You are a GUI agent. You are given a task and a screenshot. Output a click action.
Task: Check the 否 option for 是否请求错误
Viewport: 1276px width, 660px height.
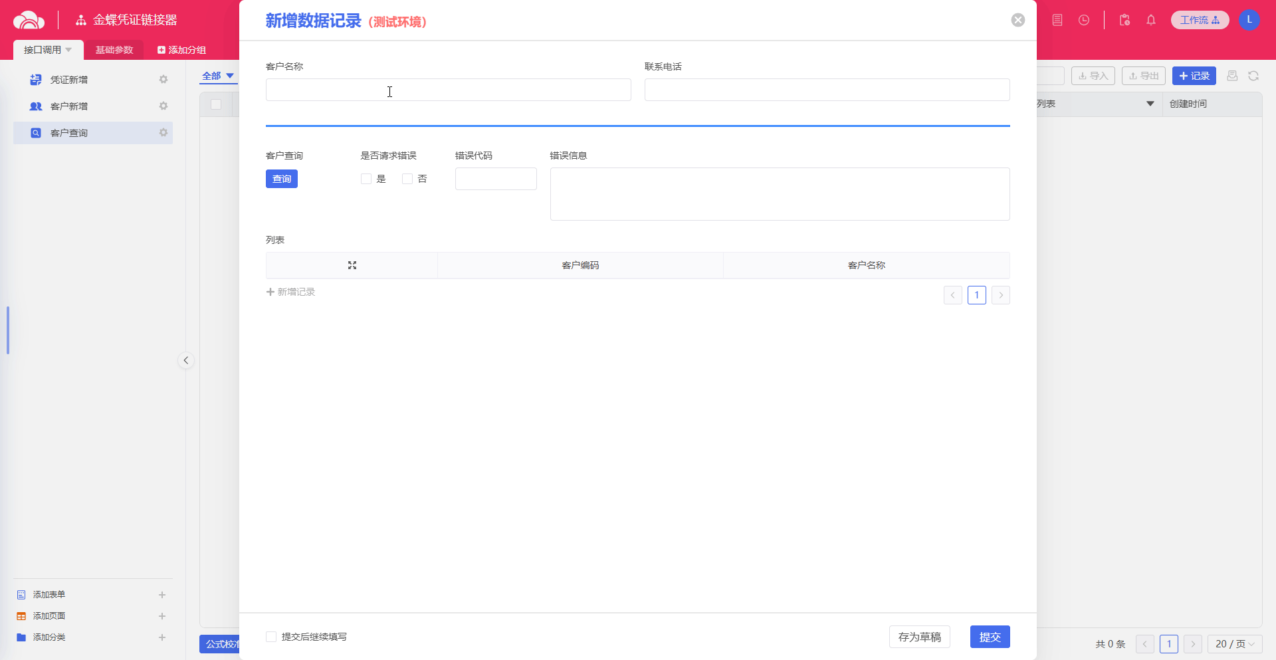click(407, 179)
